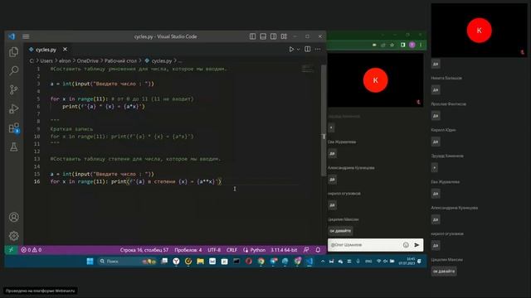Change indentation via 'Пробелов: 4'
Image resolution: width=531 pixels, height=298 pixels.
tap(188, 250)
